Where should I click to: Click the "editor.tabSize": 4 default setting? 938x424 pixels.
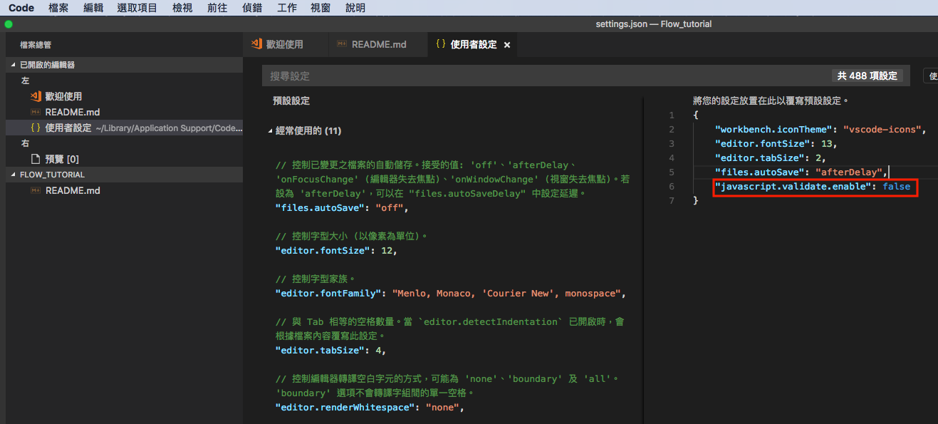coord(330,351)
